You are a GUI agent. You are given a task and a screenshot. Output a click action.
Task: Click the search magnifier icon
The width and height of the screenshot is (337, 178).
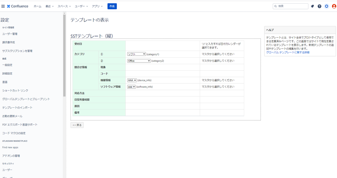tap(276, 6)
